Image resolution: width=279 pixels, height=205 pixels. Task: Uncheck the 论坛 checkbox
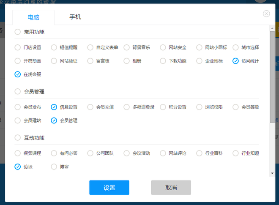(17, 167)
